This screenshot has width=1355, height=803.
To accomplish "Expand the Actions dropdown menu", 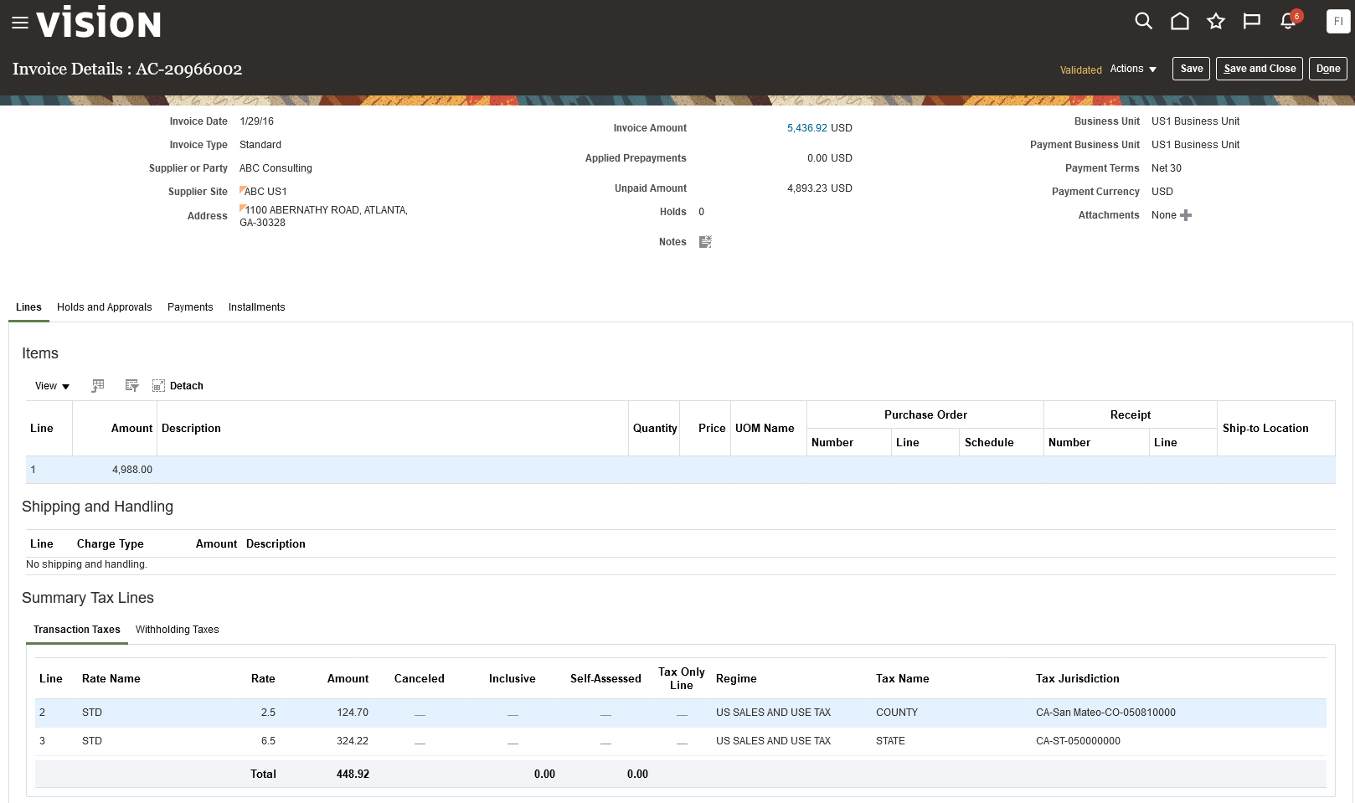I will (x=1133, y=69).
